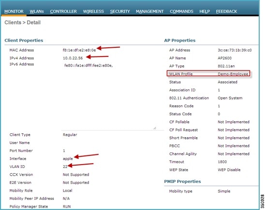The width and height of the screenshot is (265, 210).
Task: Click the IPv4 address 10.0.22.56
Action: pyautogui.click(x=73, y=58)
